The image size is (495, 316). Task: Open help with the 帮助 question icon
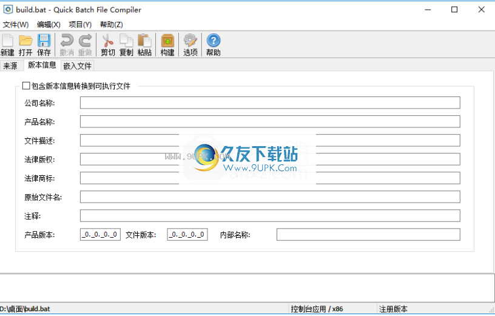click(x=214, y=45)
